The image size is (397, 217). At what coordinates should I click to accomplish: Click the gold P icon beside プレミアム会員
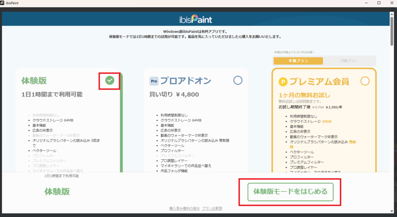(283, 82)
